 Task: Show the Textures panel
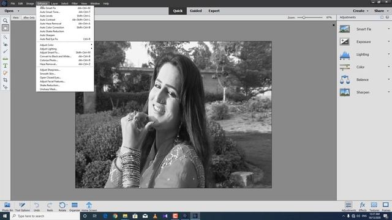[x=374, y=207]
